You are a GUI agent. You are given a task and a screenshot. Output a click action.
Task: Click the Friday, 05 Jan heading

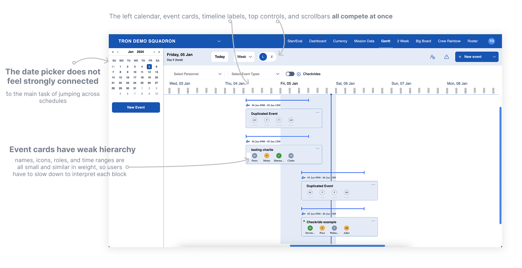[x=180, y=55]
